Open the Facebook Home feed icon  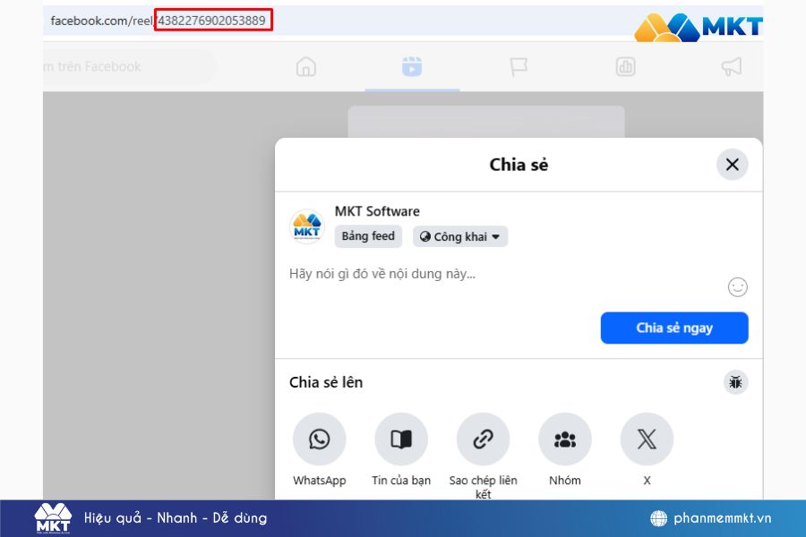pos(306,66)
